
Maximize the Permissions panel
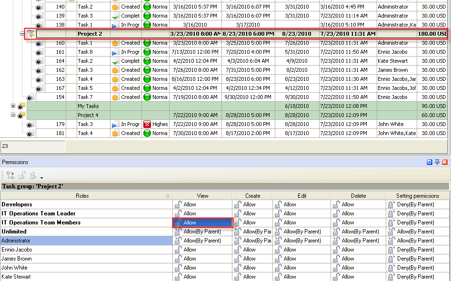(x=430, y=162)
